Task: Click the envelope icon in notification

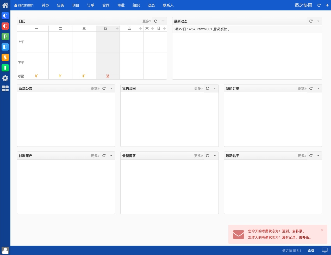Action: pyautogui.click(x=239, y=234)
